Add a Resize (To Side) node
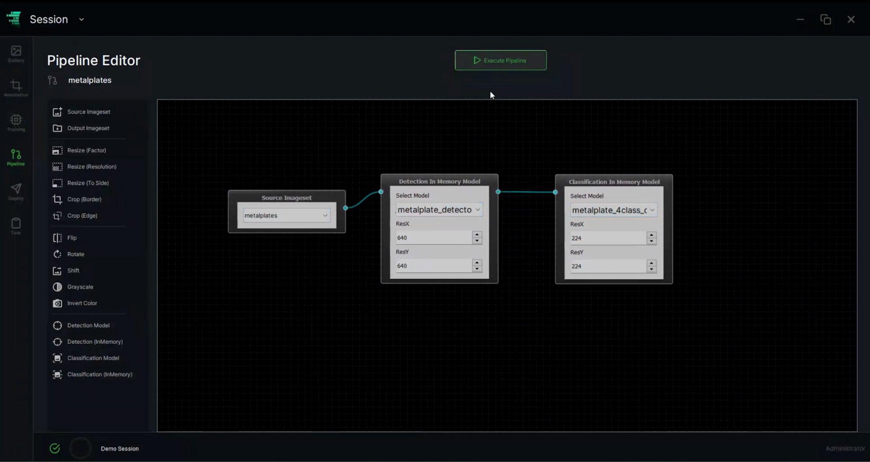The width and height of the screenshot is (870, 462). pos(80,183)
